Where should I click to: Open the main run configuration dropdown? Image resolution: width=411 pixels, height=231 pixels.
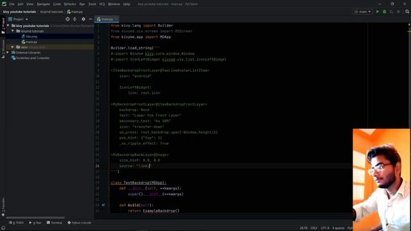(363, 12)
